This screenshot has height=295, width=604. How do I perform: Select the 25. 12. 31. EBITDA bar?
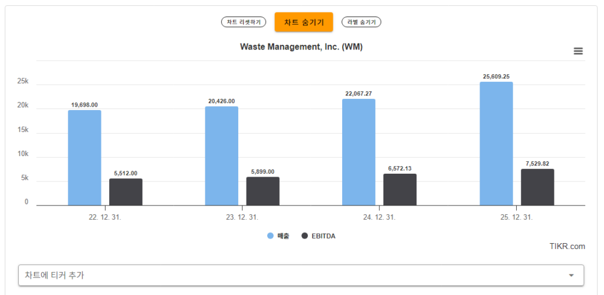(537, 187)
